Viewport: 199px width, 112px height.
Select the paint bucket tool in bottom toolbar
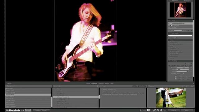(158, 110)
